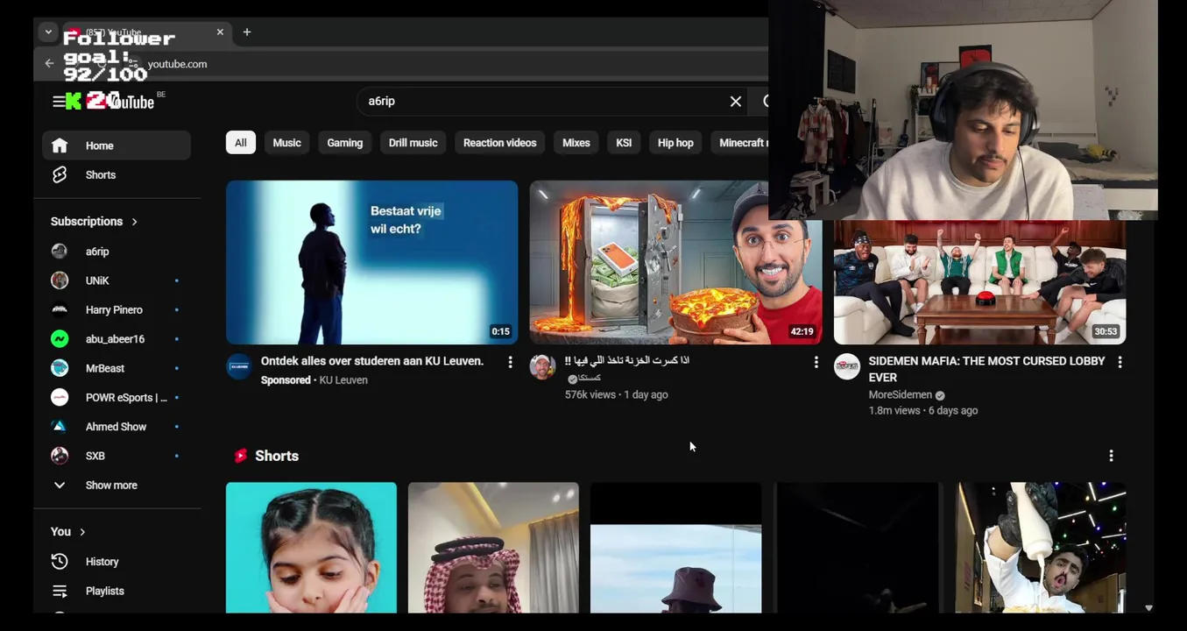Select the Music filter chip
This screenshot has width=1187, height=631.
point(286,143)
